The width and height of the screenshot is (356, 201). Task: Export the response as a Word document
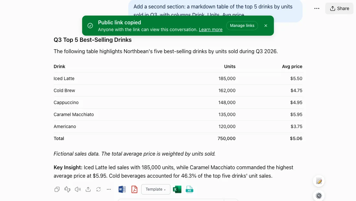point(122,189)
